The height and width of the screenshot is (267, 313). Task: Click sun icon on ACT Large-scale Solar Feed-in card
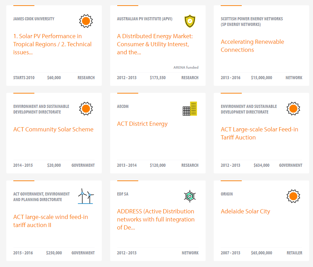click(x=293, y=109)
